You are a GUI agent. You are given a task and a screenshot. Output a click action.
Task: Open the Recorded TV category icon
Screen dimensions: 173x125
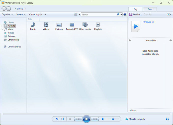click(72, 26)
